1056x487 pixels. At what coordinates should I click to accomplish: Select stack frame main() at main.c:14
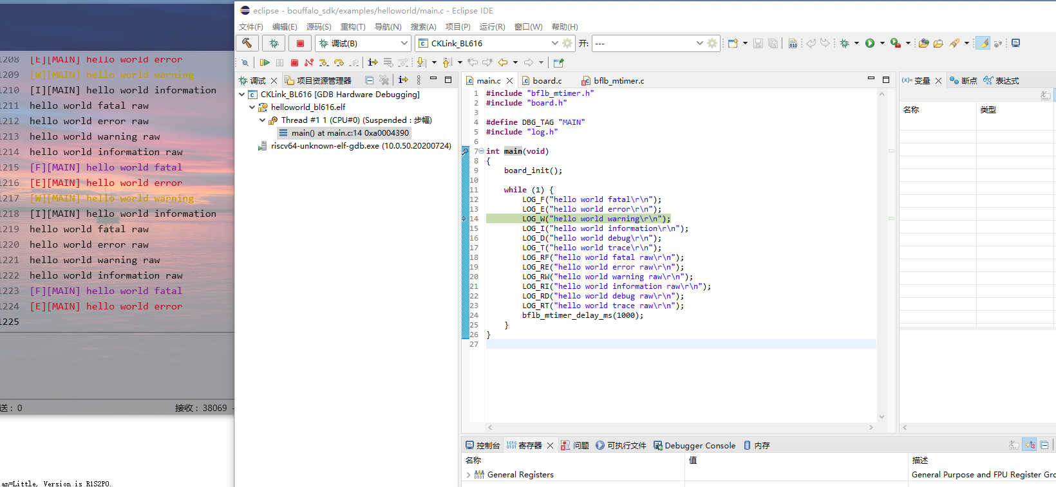click(x=344, y=133)
